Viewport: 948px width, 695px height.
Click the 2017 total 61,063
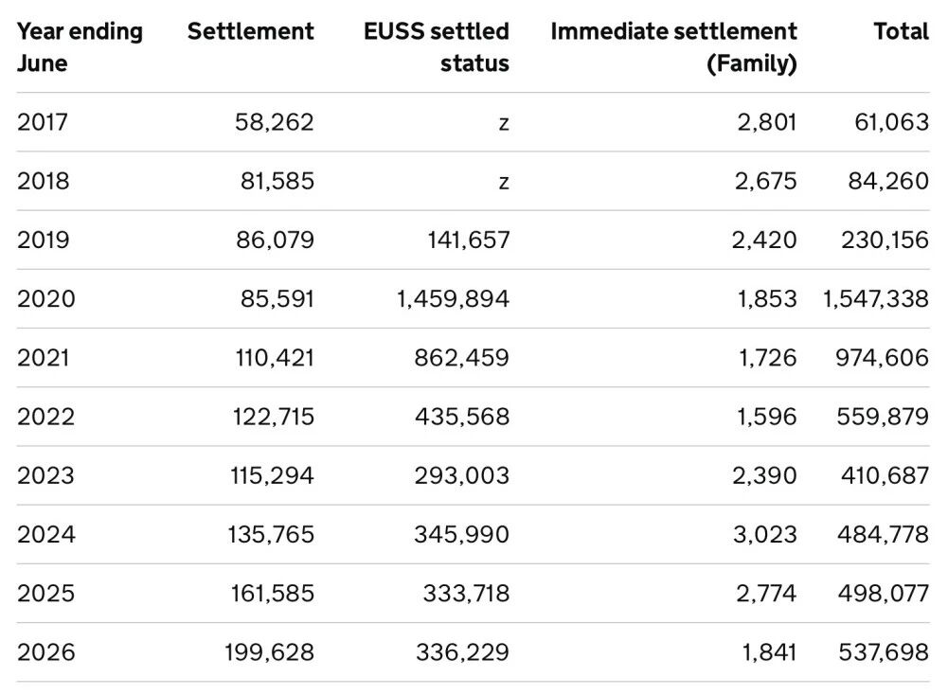tap(891, 122)
